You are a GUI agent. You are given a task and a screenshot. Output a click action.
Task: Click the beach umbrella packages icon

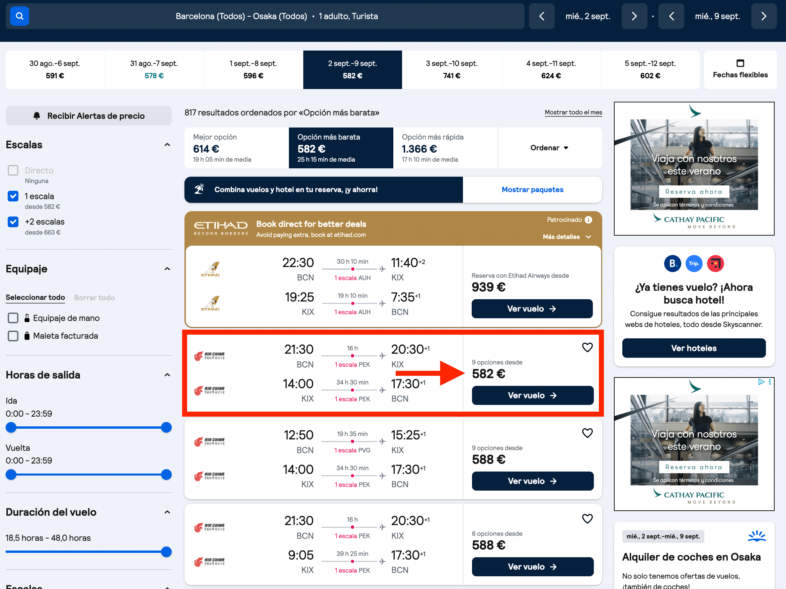199,189
